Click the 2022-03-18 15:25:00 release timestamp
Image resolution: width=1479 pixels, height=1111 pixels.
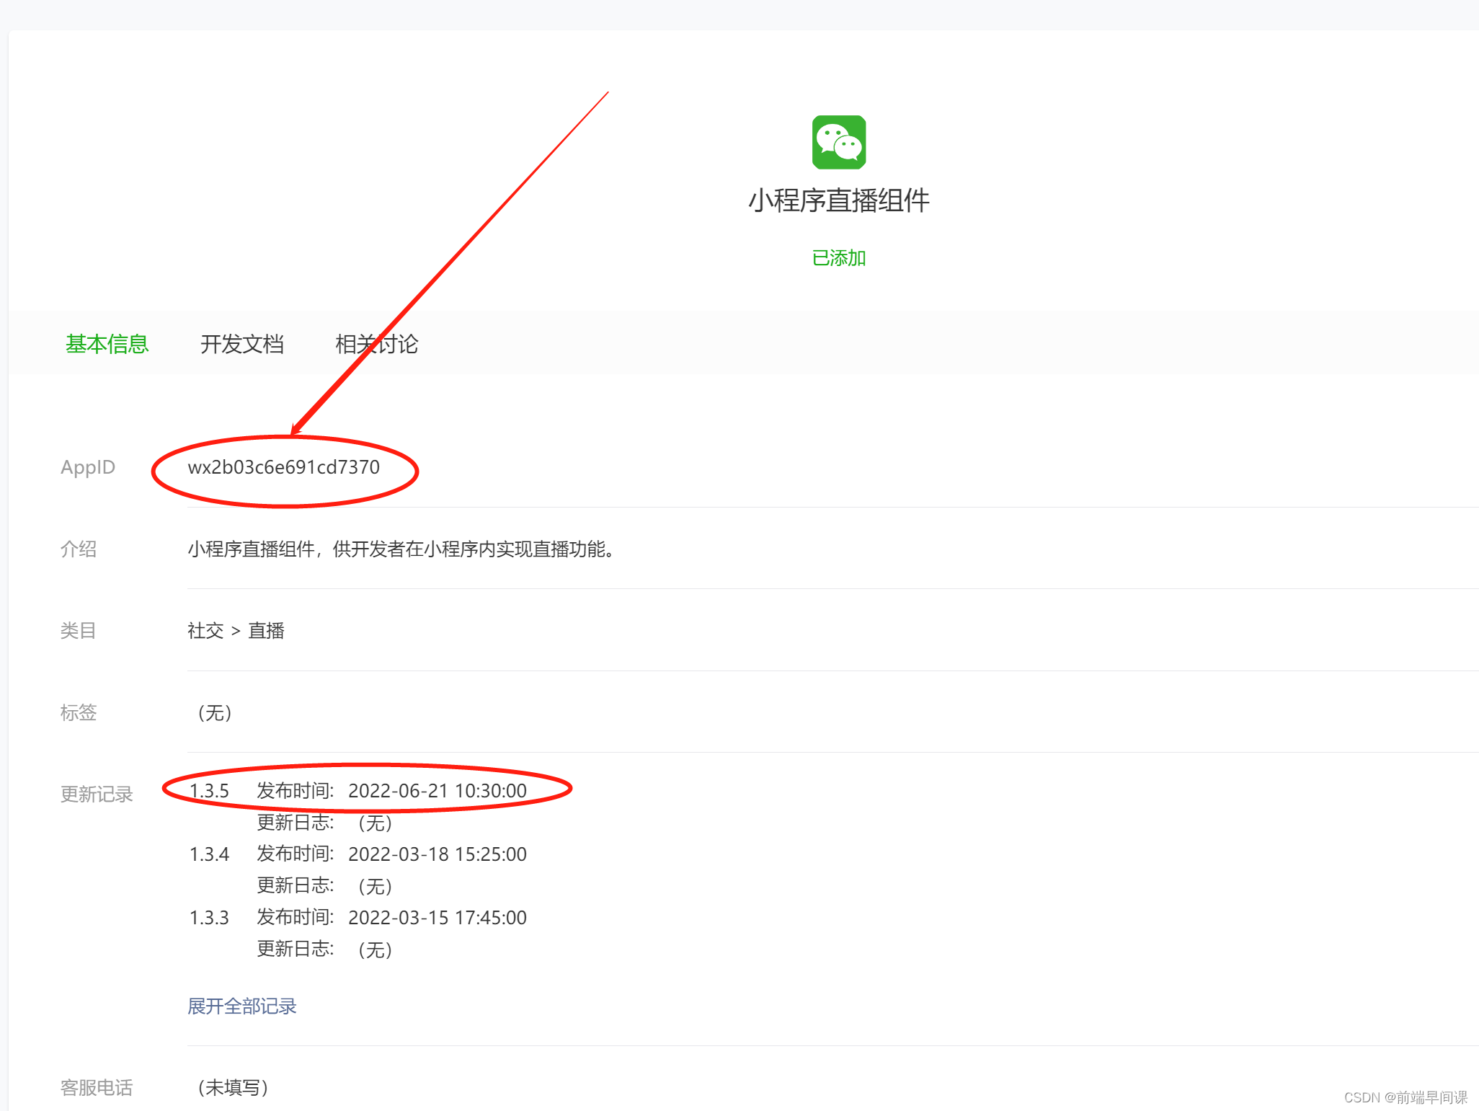[437, 854]
